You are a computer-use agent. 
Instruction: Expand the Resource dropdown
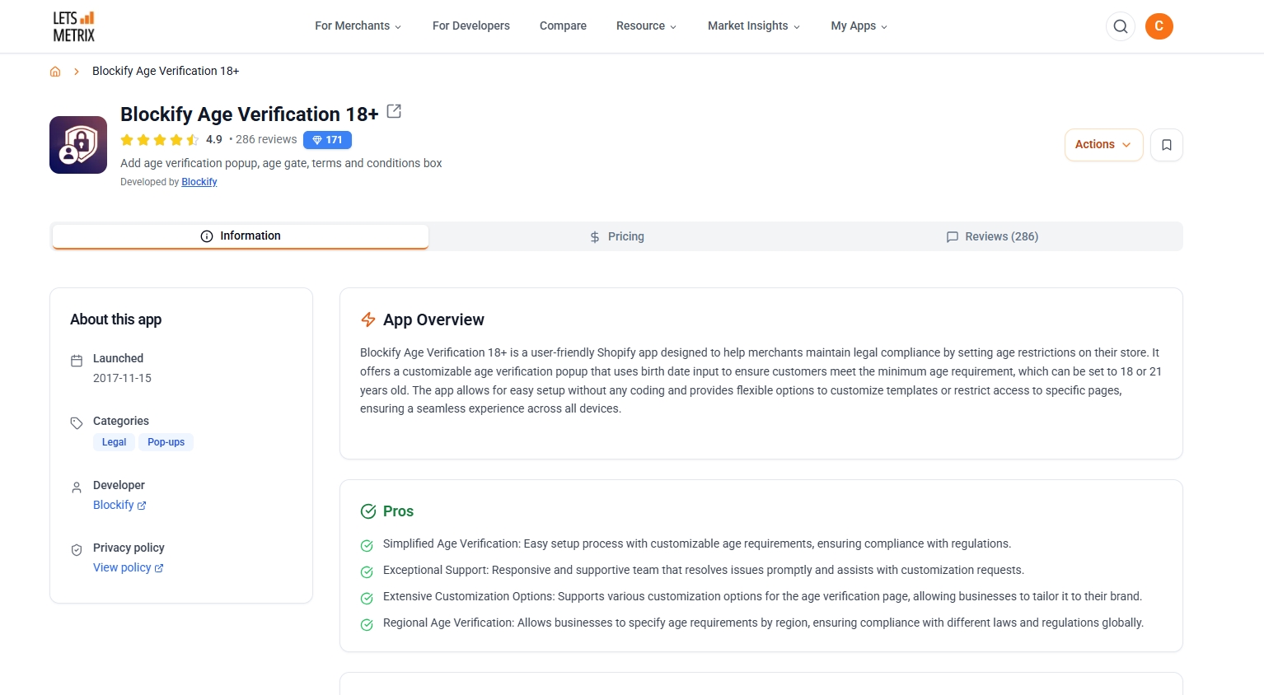pos(647,26)
